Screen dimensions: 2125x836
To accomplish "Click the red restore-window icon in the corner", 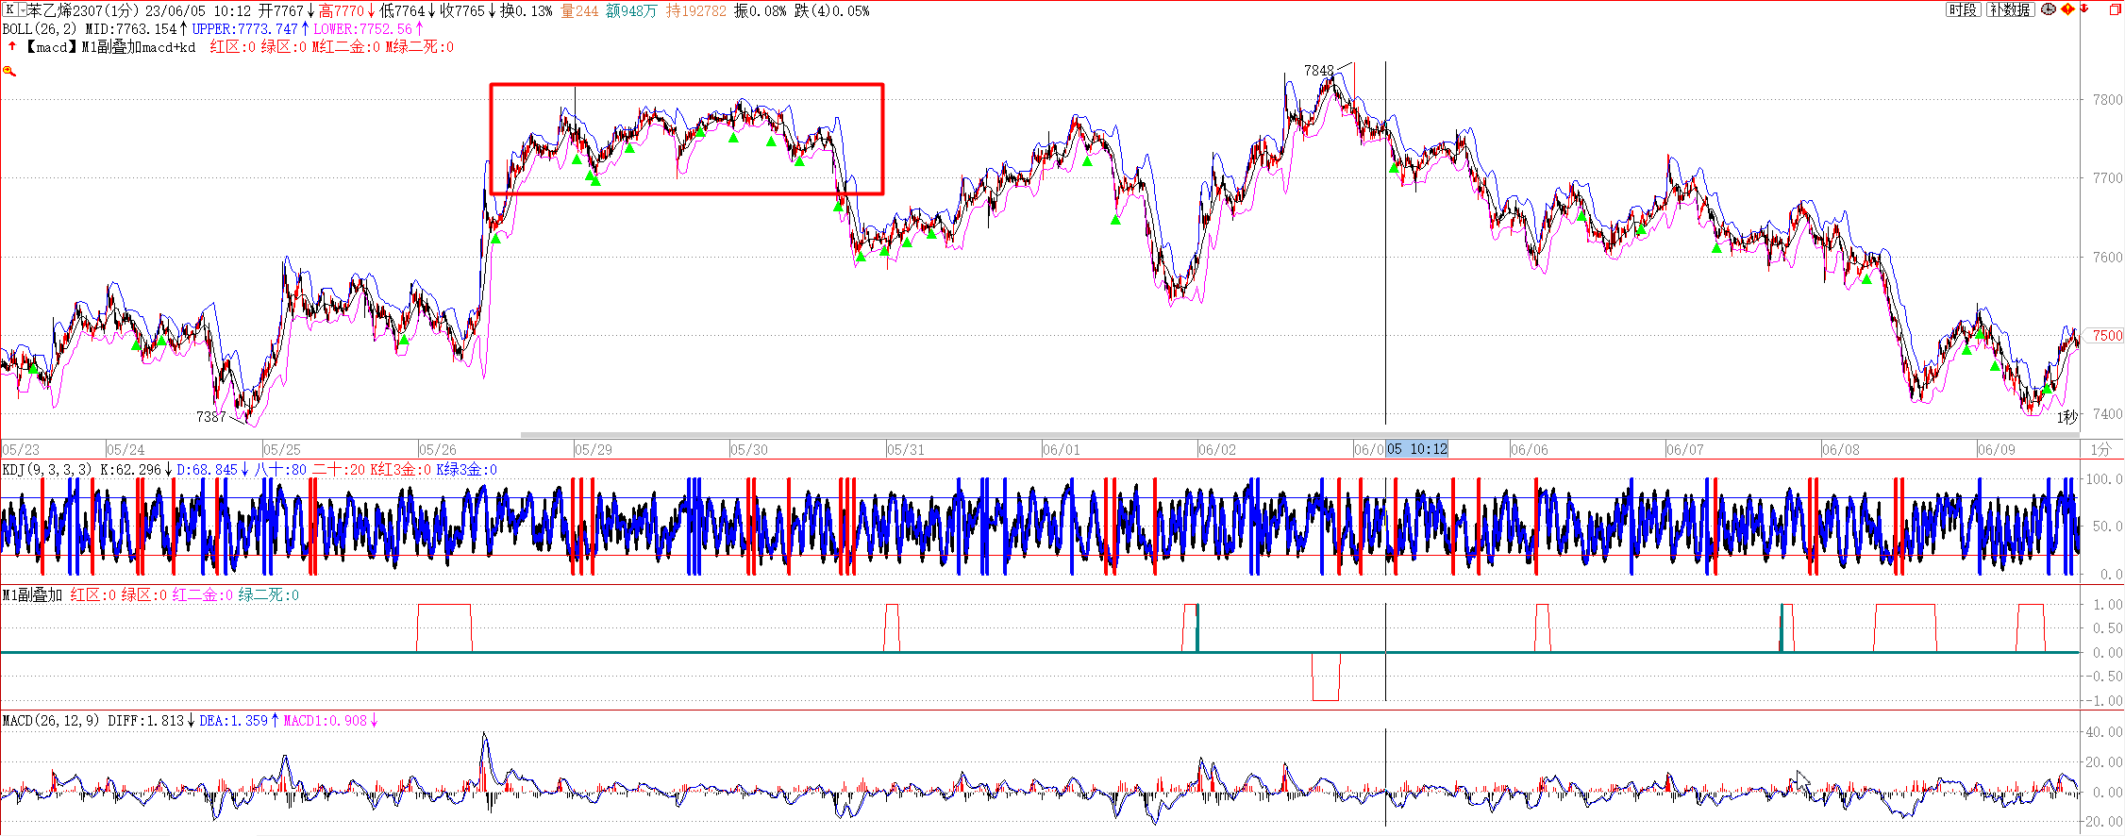I will click(x=2114, y=9).
